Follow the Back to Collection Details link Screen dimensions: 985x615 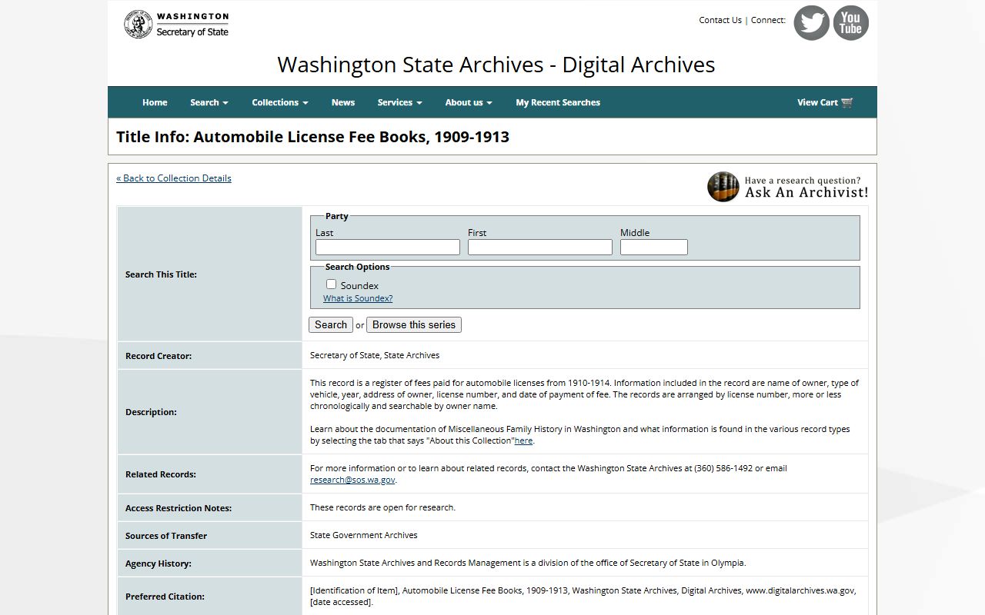(x=174, y=178)
